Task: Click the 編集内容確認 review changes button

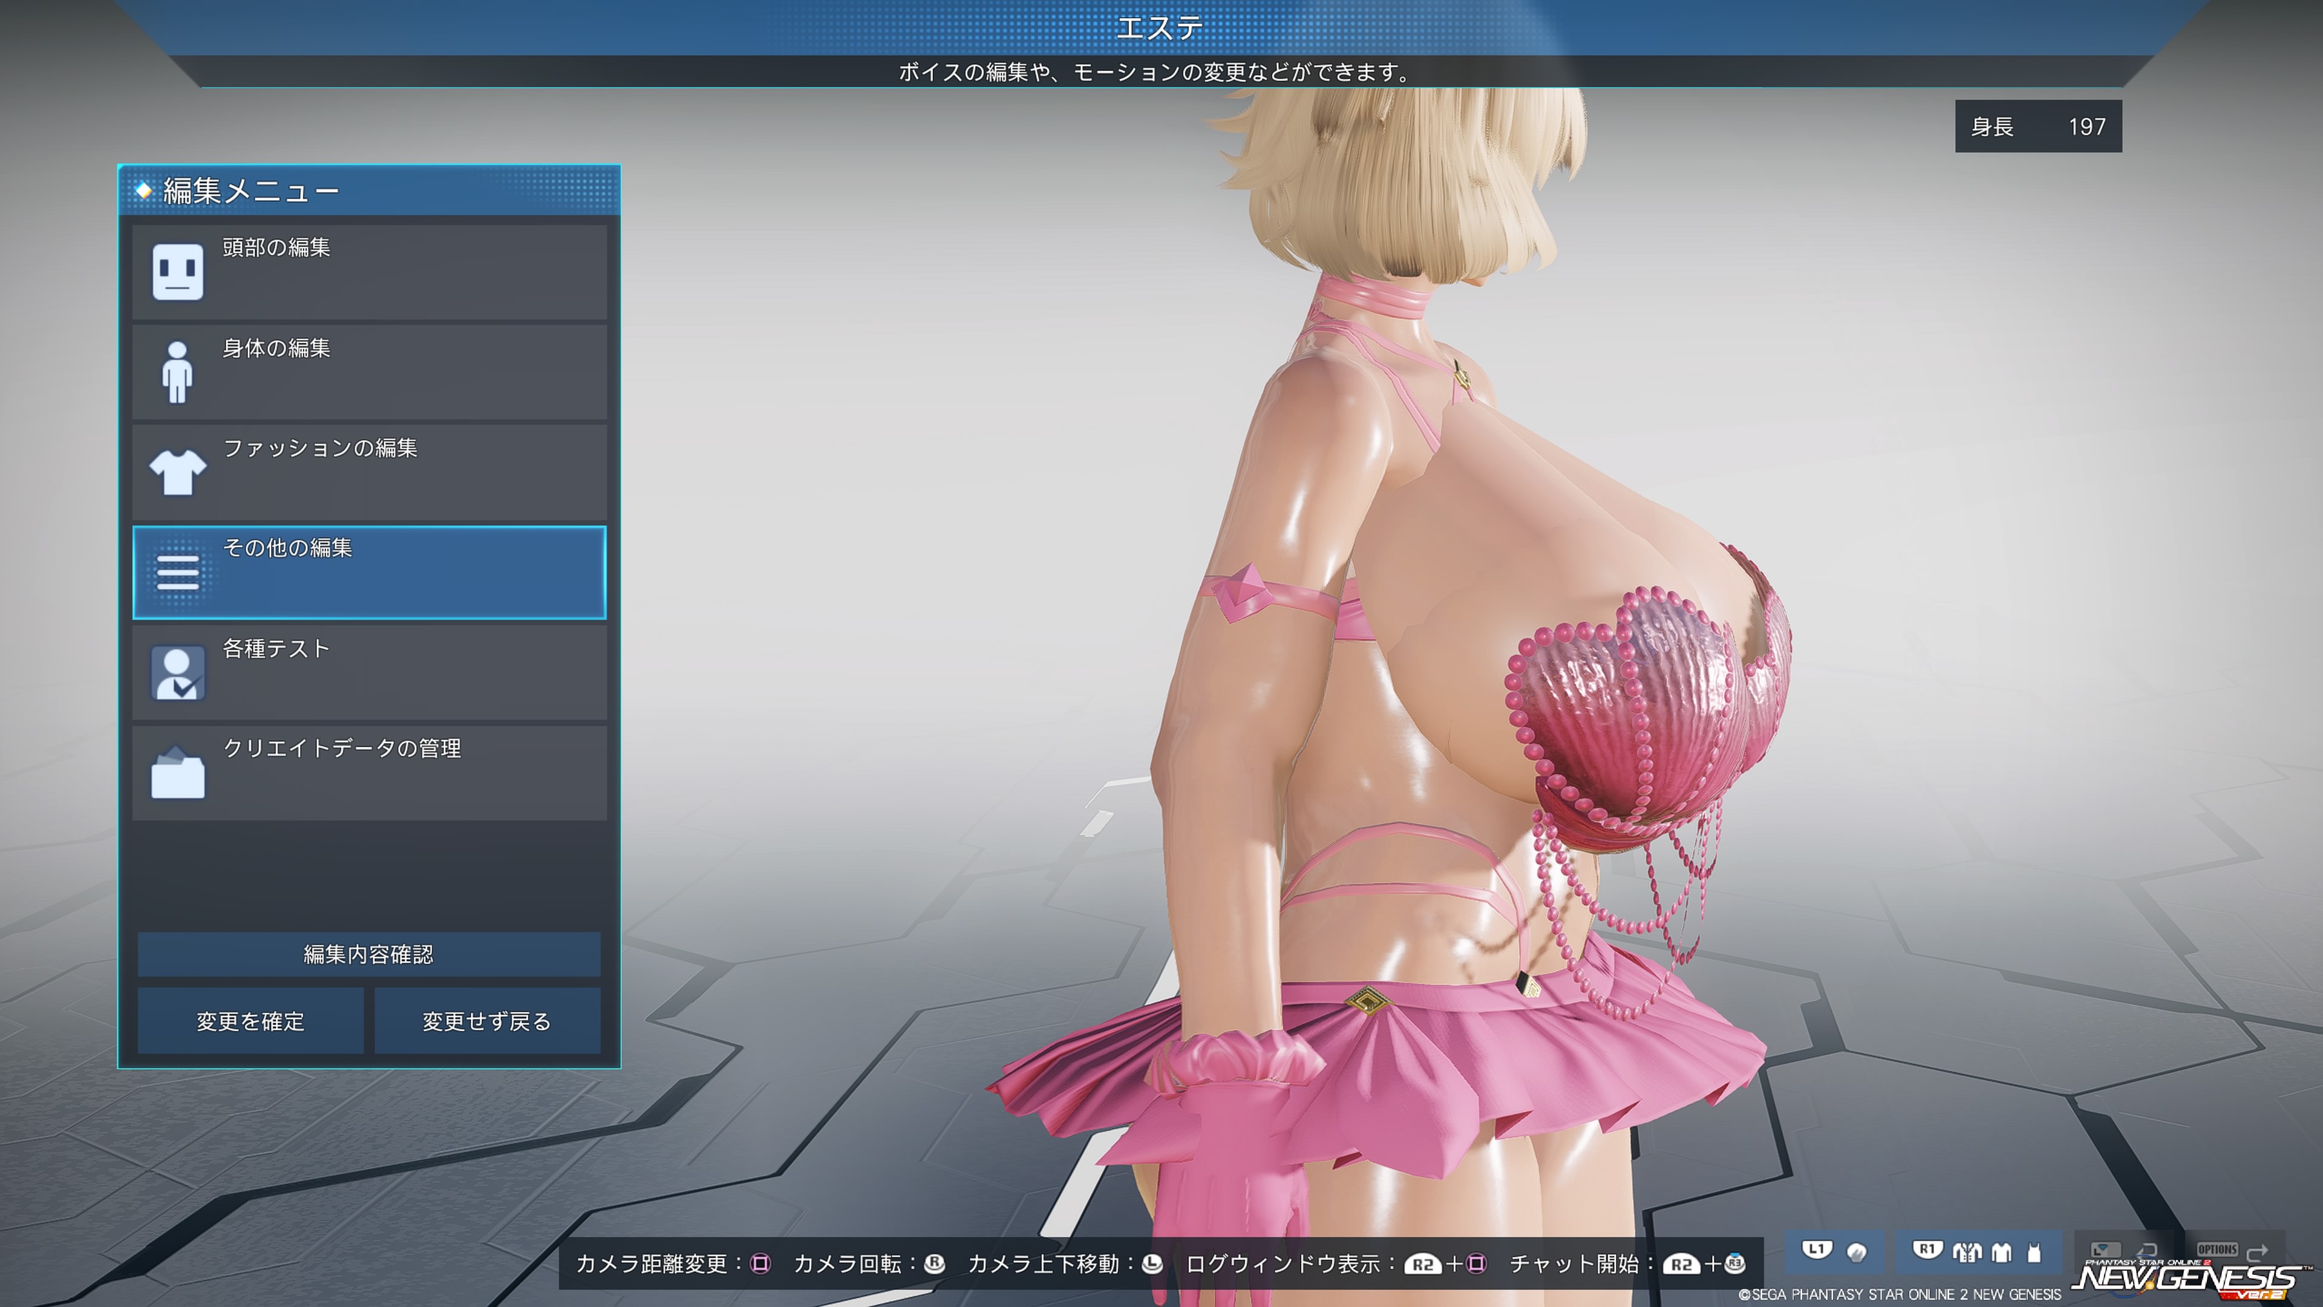Action: click(369, 954)
